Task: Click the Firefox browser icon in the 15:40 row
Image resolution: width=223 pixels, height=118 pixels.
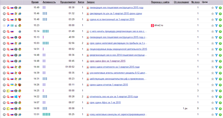Action: pos(20,20)
